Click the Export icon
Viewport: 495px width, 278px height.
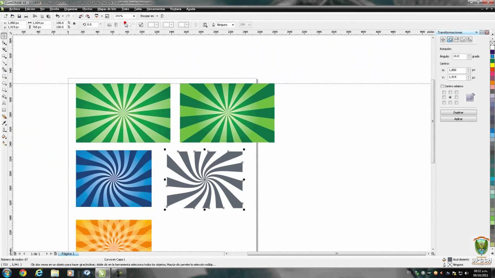coord(87,16)
